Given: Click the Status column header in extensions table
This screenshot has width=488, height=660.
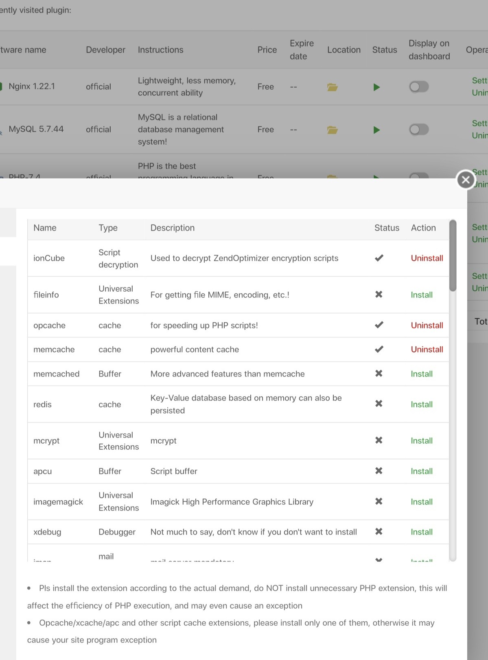Looking at the screenshot, I should (x=386, y=228).
